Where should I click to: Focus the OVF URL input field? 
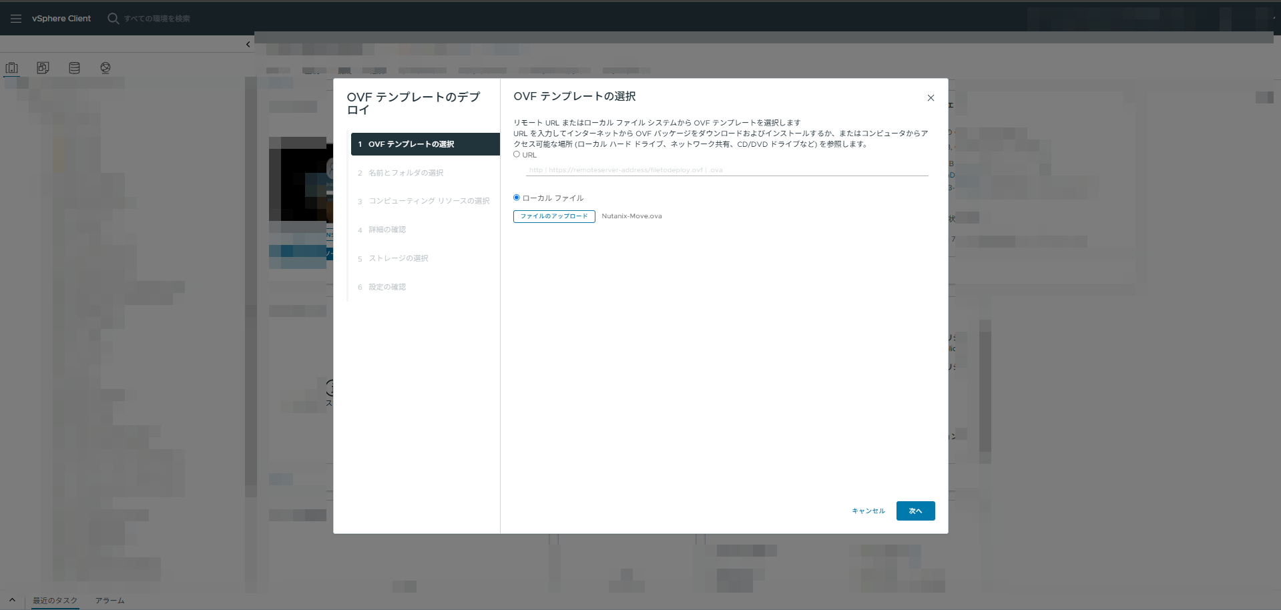727,170
